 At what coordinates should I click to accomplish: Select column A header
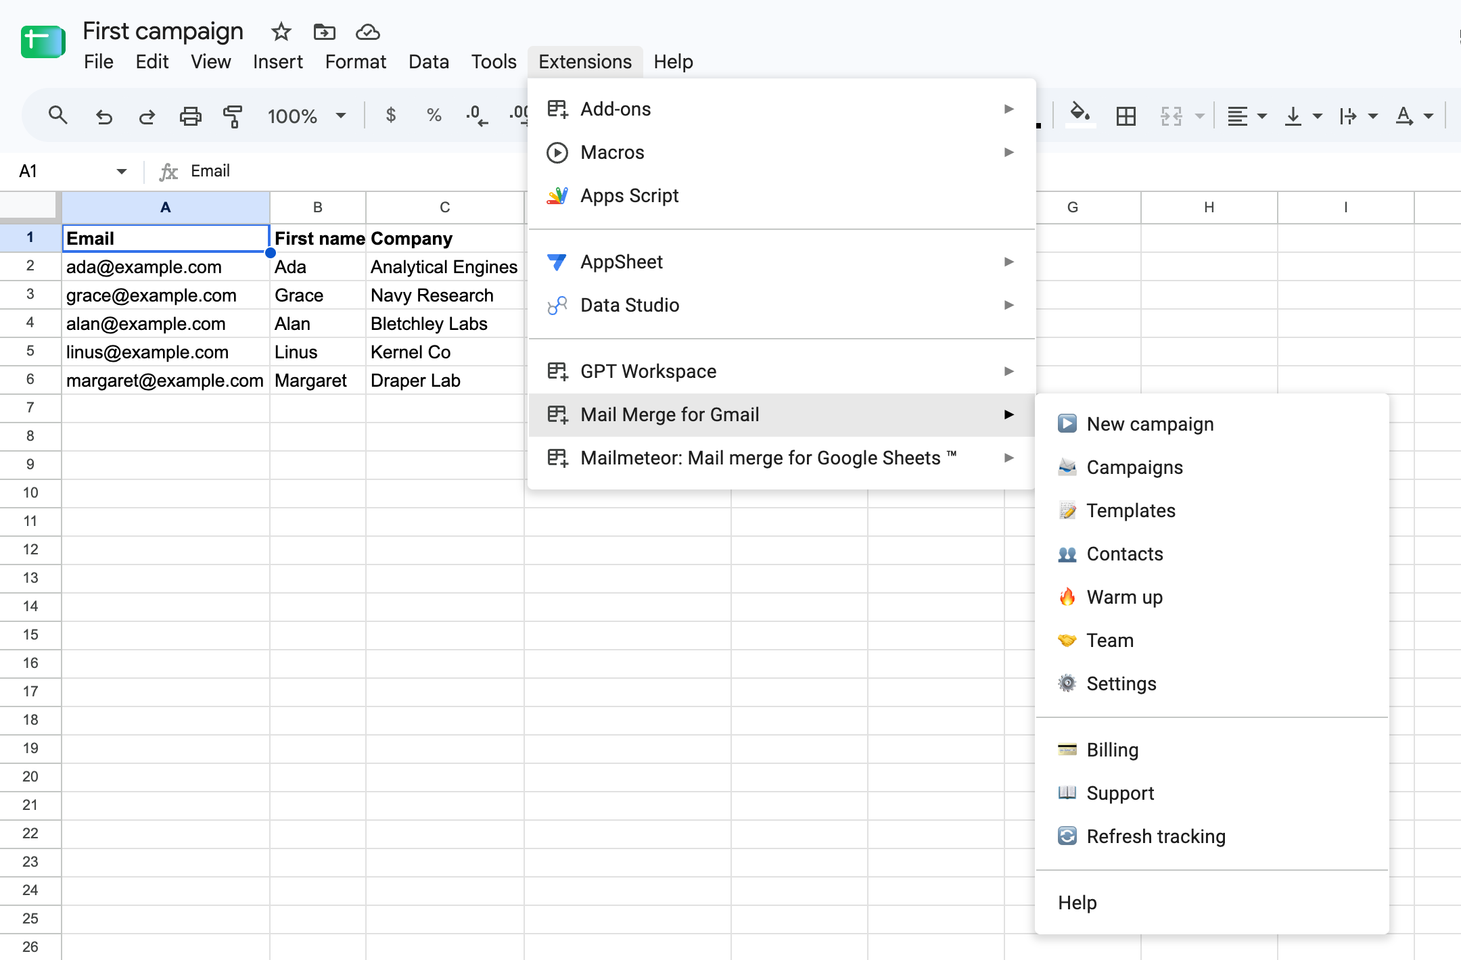point(166,208)
